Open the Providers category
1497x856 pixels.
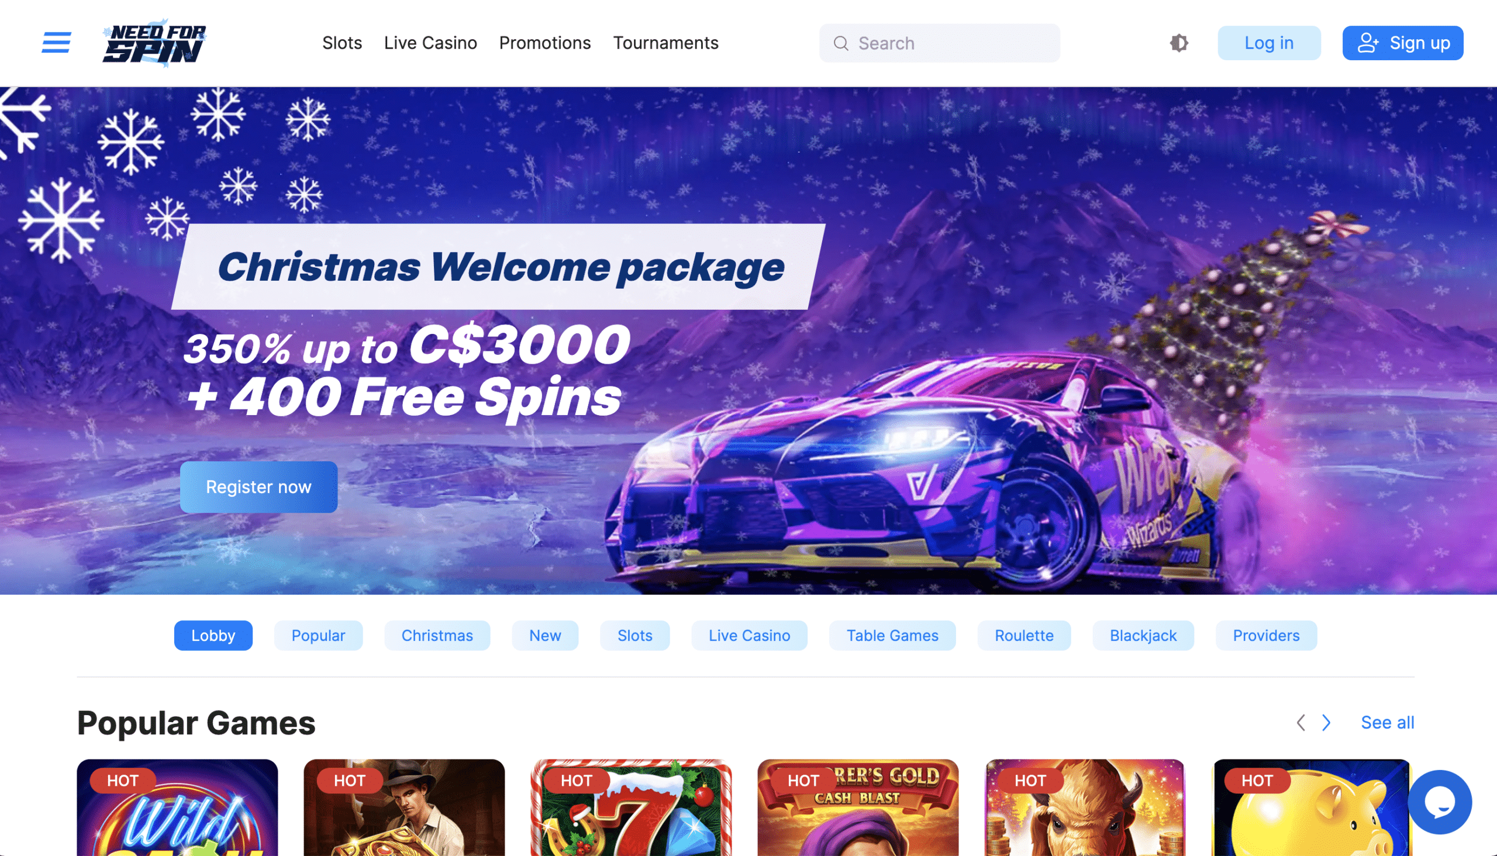coord(1266,636)
